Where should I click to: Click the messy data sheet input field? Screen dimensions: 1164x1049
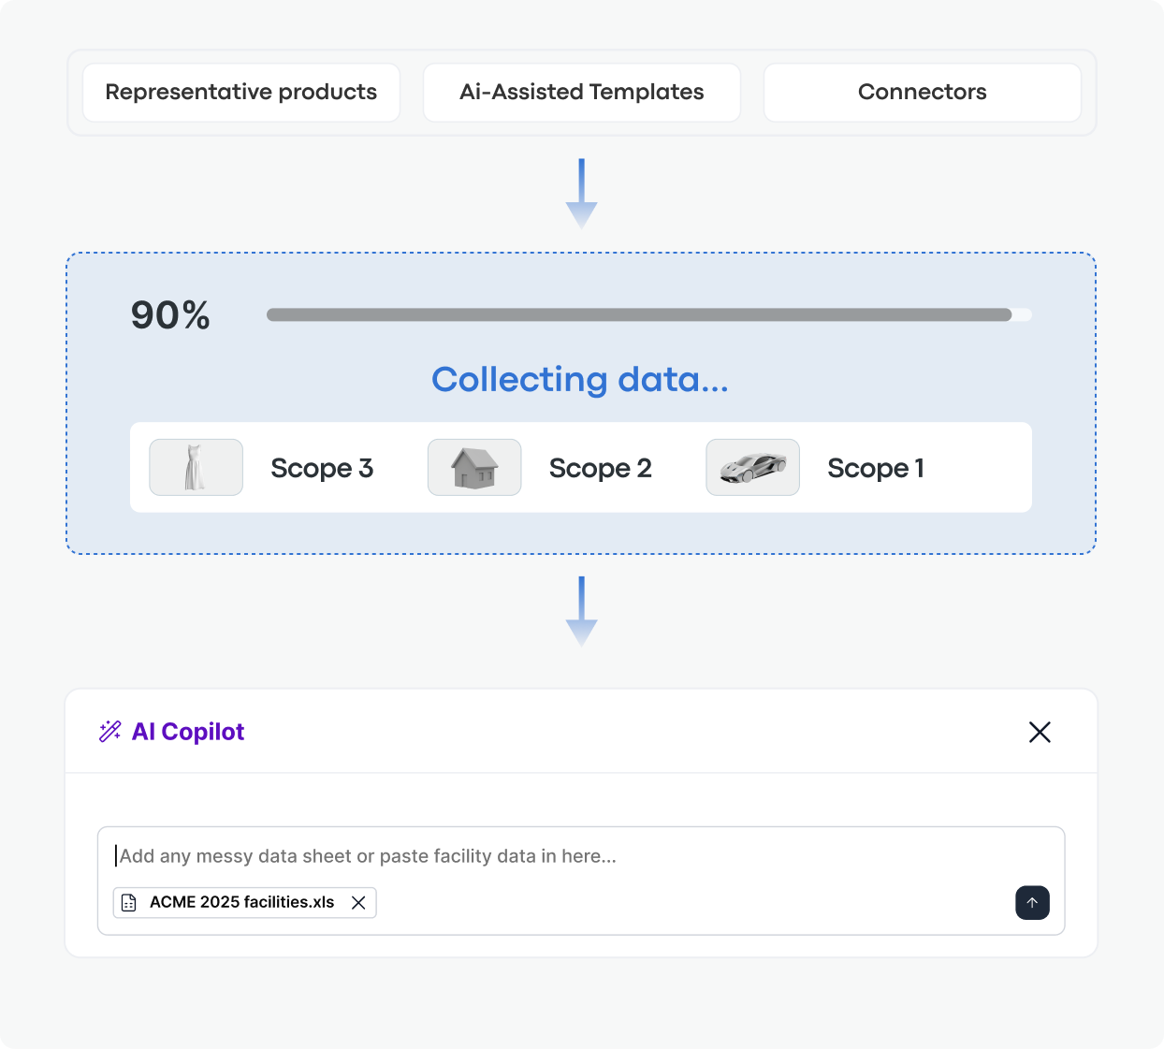tap(581, 855)
